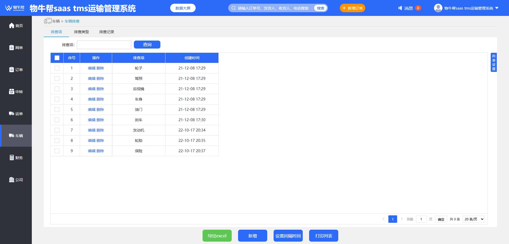509x244 pixels.
Task: Expand the user account dropdown arrow
Action: pos(497,8)
